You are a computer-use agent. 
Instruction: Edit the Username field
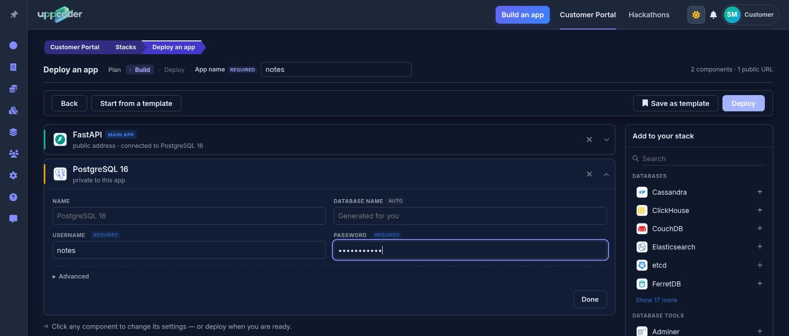pyautogui.click(x=189, y=250)
